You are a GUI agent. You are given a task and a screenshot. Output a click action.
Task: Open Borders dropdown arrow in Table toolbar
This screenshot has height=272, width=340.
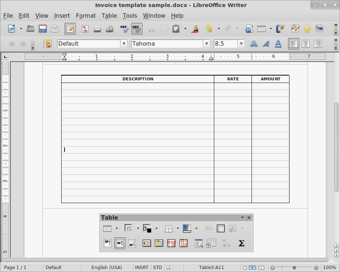point(178,229)
